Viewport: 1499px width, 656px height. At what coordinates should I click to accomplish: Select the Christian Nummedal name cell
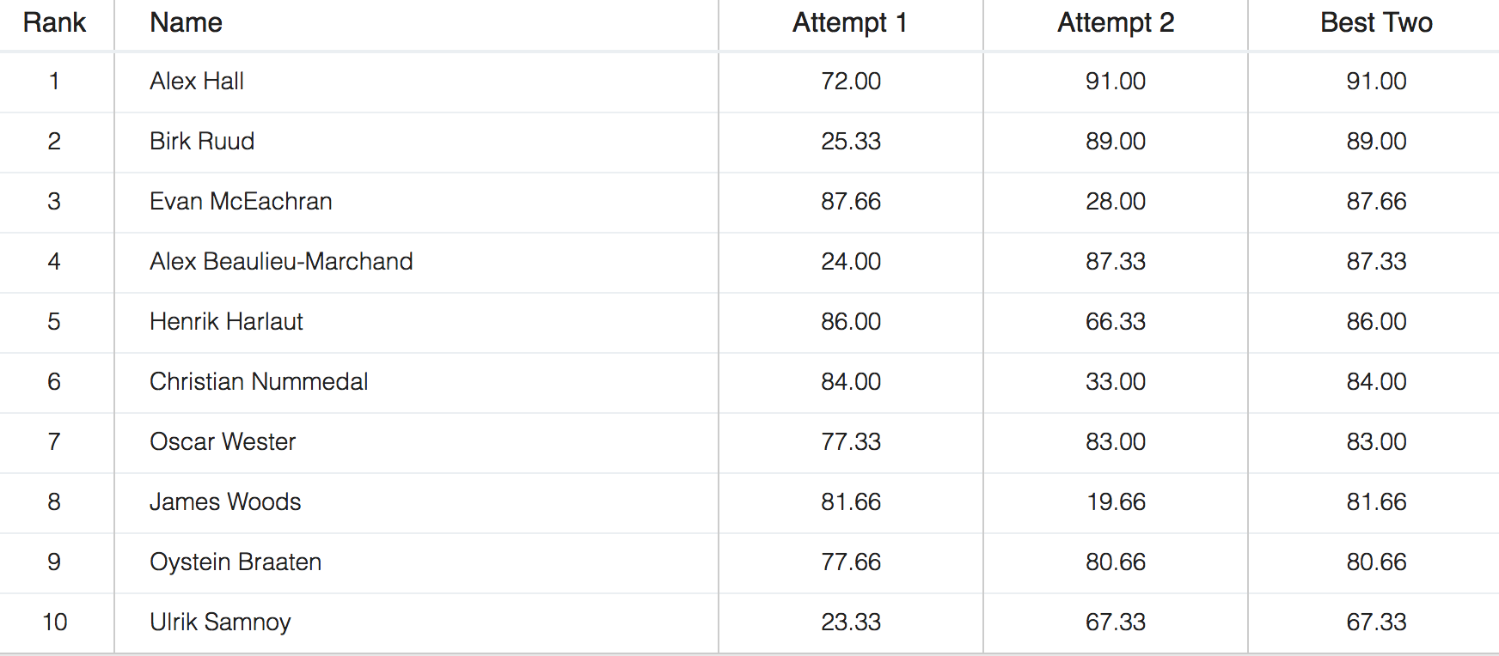259,382
